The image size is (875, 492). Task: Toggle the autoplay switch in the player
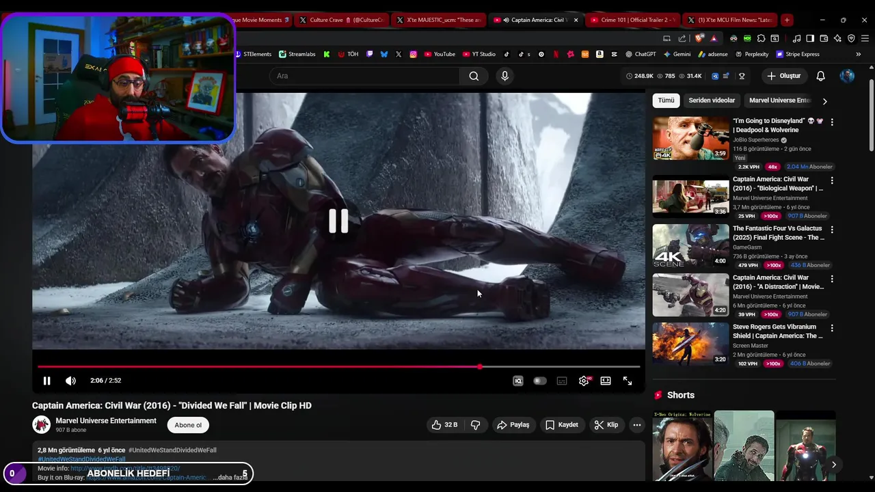click(540, 381)
